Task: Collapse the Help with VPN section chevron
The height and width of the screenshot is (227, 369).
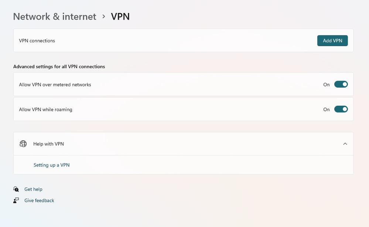Action: tap(345, 144)
